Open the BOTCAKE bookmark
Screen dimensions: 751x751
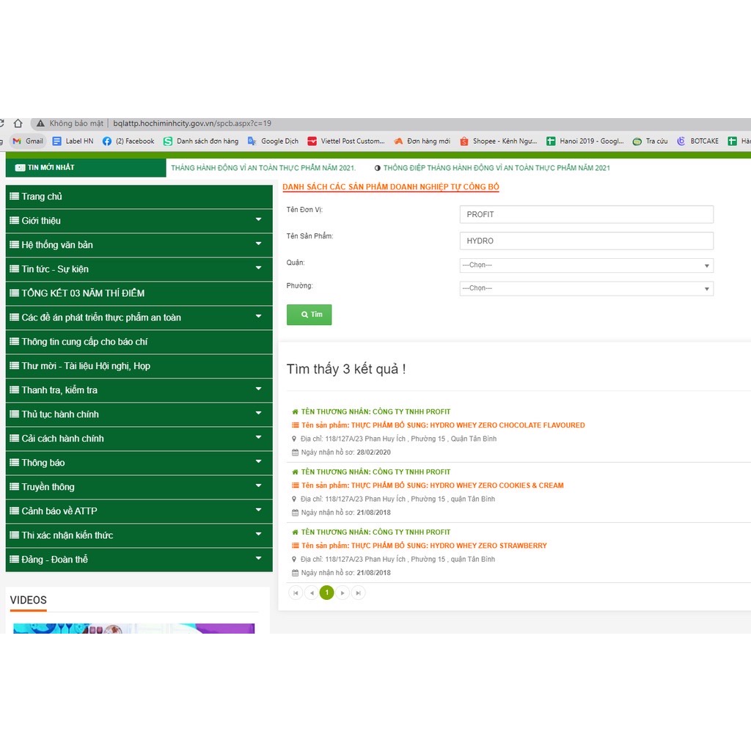tap(697, 142)
